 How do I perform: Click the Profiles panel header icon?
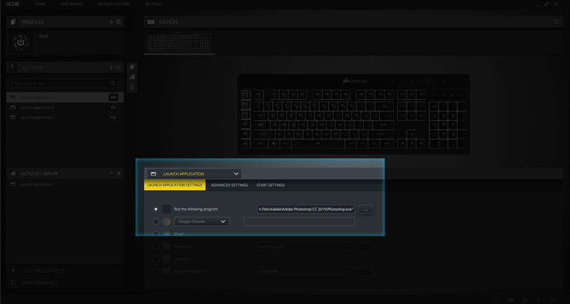(14, 22)
